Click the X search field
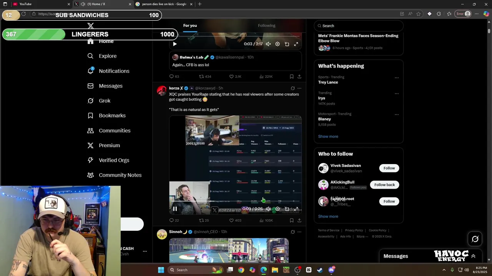492x276 pixels. (359, 26)
